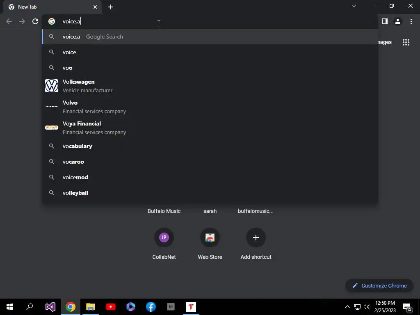The width and height of the screenshot is (420, 315).
Task: Open the blue hexagon app in taskbar
Action: click(131, 307)
